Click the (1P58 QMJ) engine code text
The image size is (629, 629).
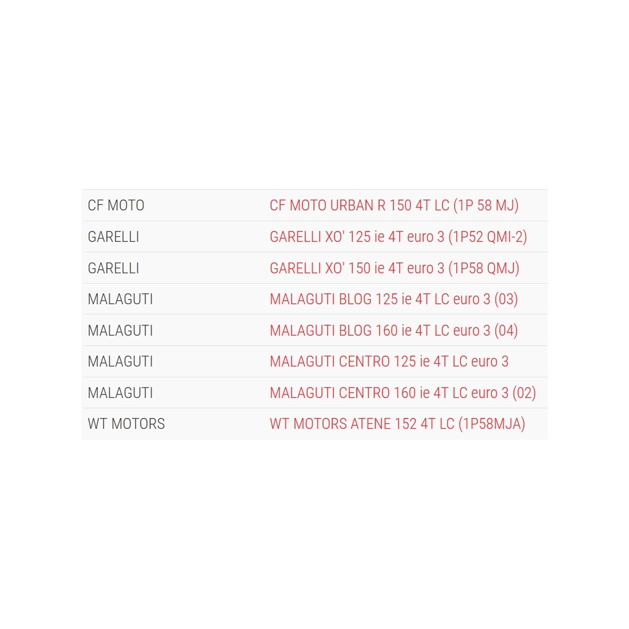tap(484, 268)
